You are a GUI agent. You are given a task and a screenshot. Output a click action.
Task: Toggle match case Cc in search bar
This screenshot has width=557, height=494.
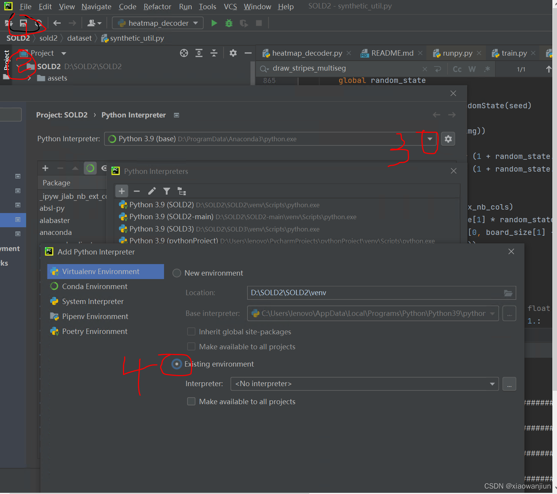click(457, 69)
